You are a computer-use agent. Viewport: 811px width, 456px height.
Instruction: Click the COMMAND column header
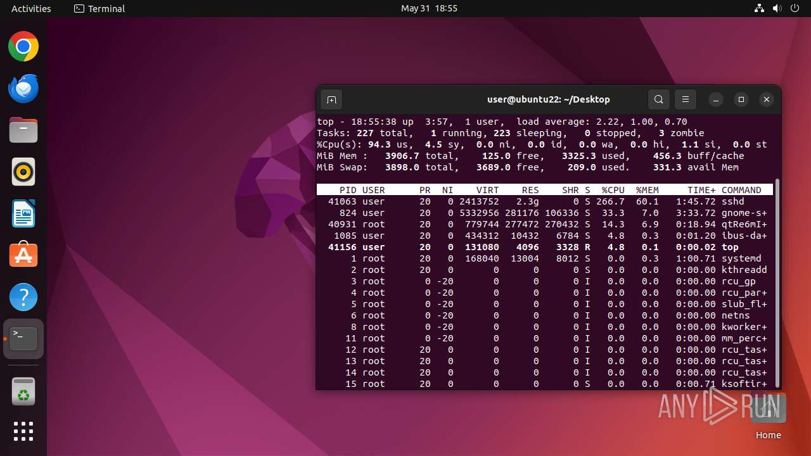pos(741,190)
